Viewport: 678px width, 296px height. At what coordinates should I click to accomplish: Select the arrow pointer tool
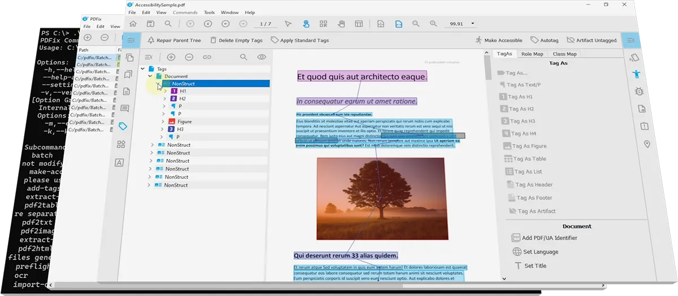(x=288, y=24)
